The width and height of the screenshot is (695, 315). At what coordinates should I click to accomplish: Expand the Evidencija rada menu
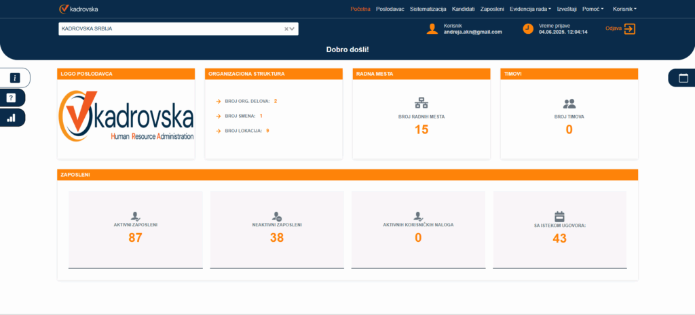531,9
